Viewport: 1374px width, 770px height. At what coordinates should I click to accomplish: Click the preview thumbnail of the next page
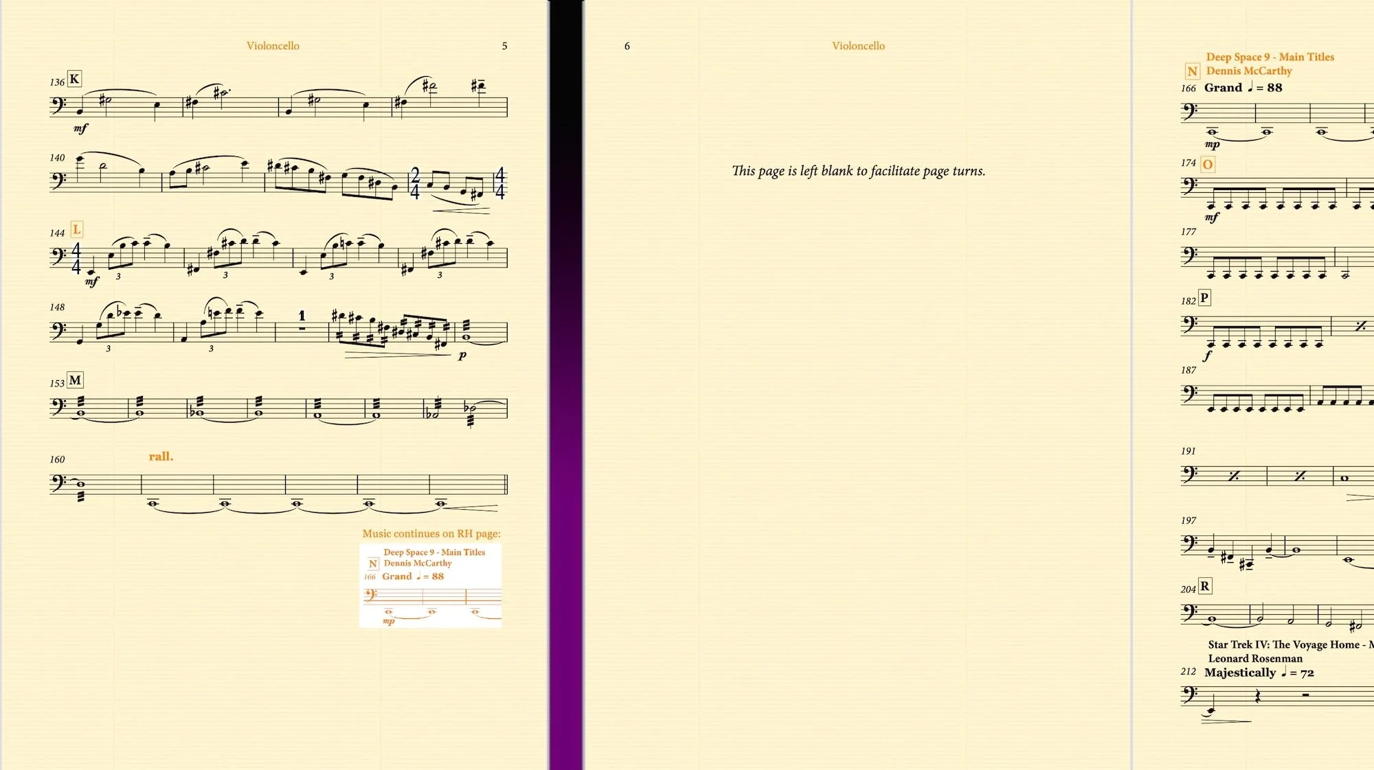tap(431, 585)
